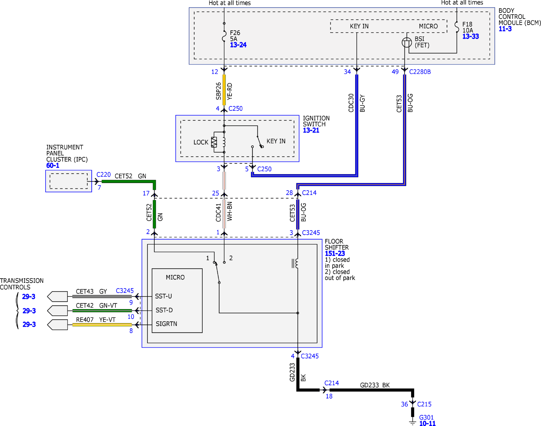Select the SST-D terminal label
The image size is (541, 426).
point(164,310)
